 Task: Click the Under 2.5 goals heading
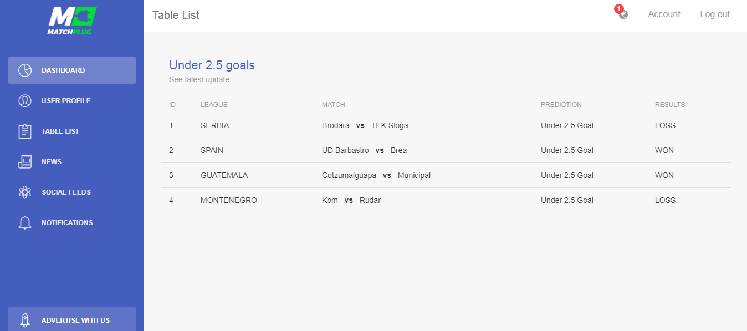click(x=212, y=65)
